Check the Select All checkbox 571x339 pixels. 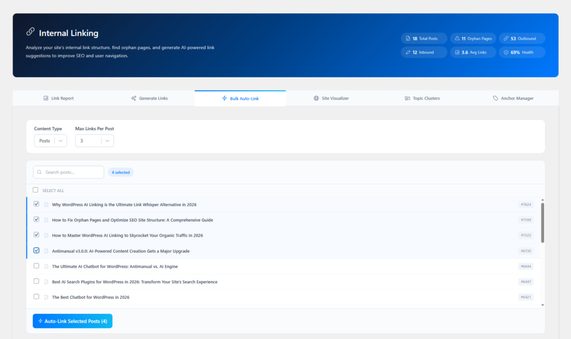pyautogui.click(x=36, y=190)
